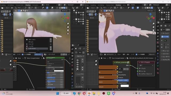Add vertex group plus button in left properties
The image size is (171, 96).
83,59
